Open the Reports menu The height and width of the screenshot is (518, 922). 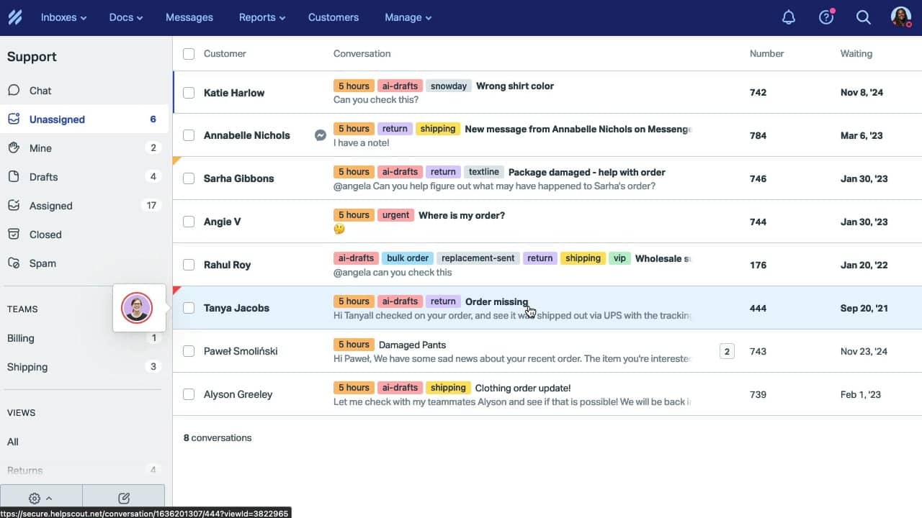click(x=261, y=17)
